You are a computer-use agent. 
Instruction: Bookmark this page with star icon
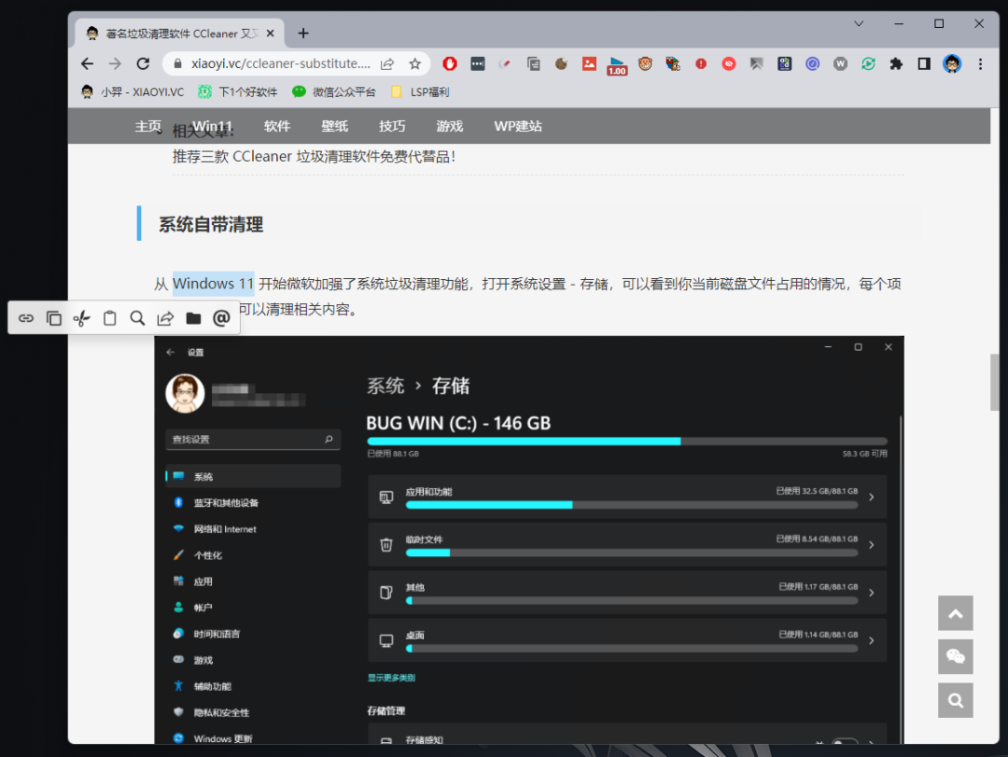click(x=414, y=63)
